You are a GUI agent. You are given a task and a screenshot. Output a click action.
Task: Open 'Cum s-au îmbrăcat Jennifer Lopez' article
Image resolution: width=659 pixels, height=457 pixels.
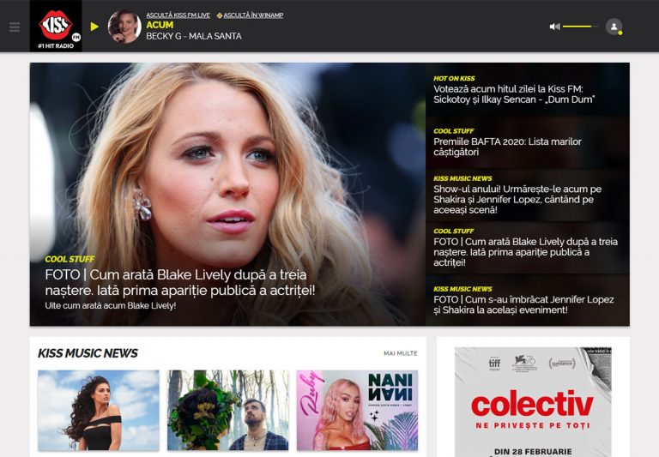pyautogui.click(x=523, y=304)
